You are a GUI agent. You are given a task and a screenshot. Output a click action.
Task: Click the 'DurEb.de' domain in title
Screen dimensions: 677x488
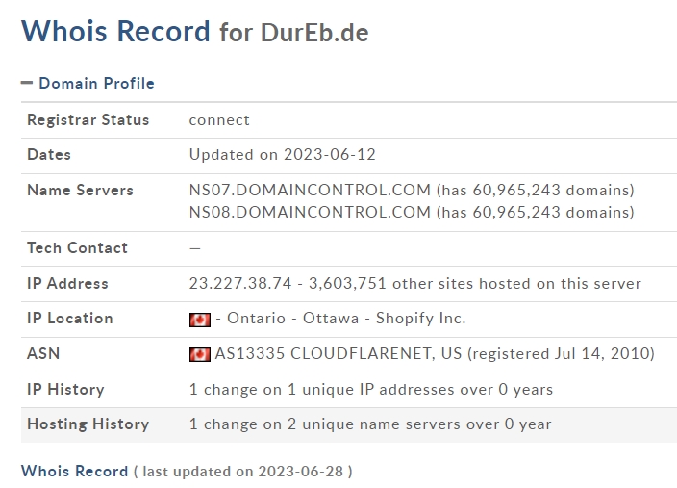[314, 32]
